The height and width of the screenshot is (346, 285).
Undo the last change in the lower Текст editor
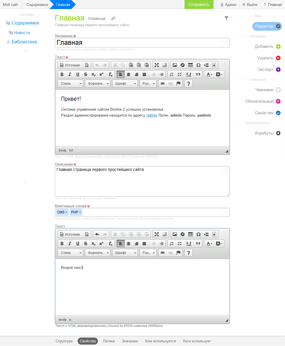97,234
